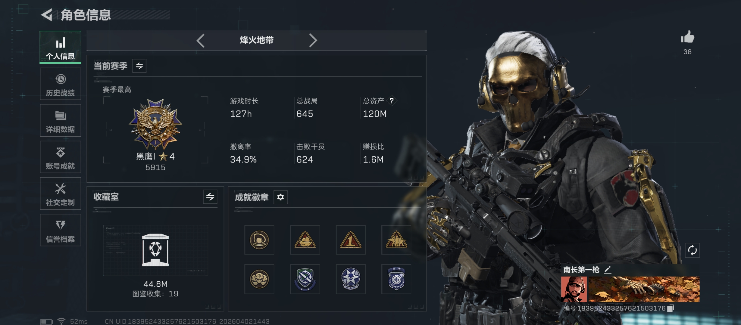
Task: Open the 详细数据 tab
Action: point(61,120)
